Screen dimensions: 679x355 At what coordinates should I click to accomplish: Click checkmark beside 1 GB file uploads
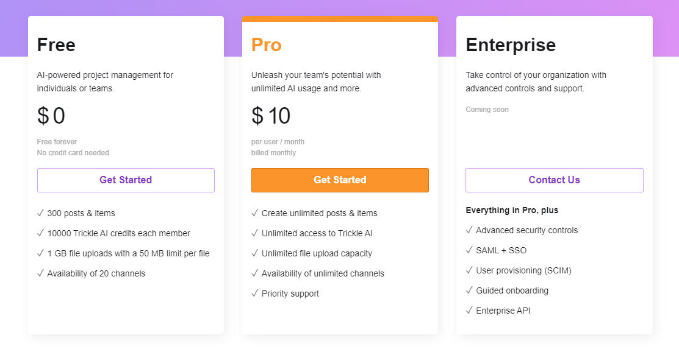pos(40,253)
